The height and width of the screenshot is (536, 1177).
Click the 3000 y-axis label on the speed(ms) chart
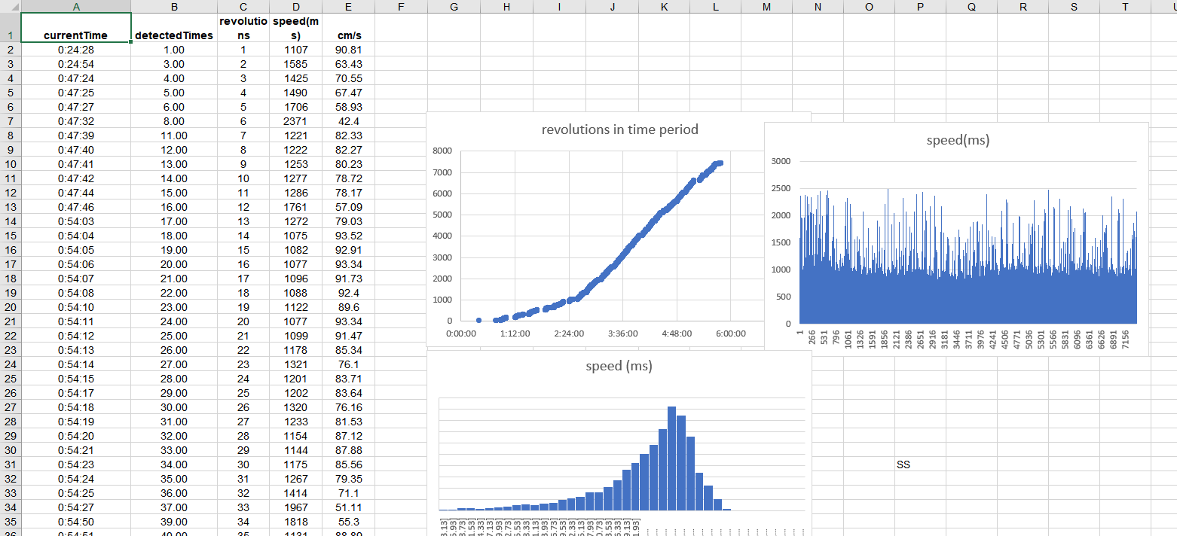[x=780, y=162]
